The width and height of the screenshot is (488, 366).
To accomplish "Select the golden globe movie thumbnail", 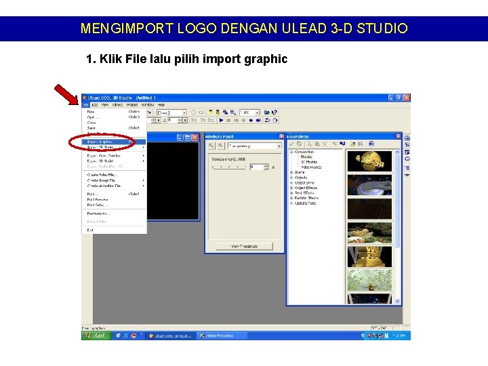I will (369, 161).
